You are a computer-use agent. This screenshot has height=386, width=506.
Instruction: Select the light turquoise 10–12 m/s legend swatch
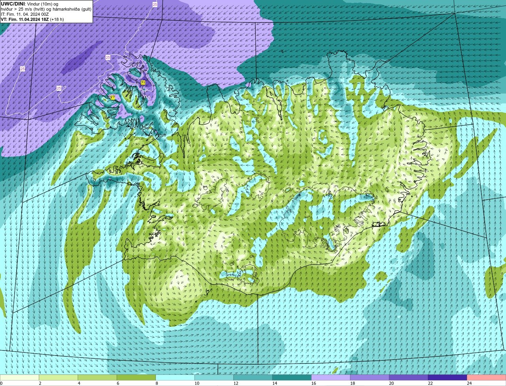pyautogui.click(x=214, y=377)
